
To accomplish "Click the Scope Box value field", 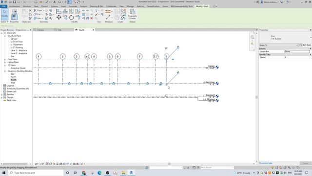I will pos(297,51).
